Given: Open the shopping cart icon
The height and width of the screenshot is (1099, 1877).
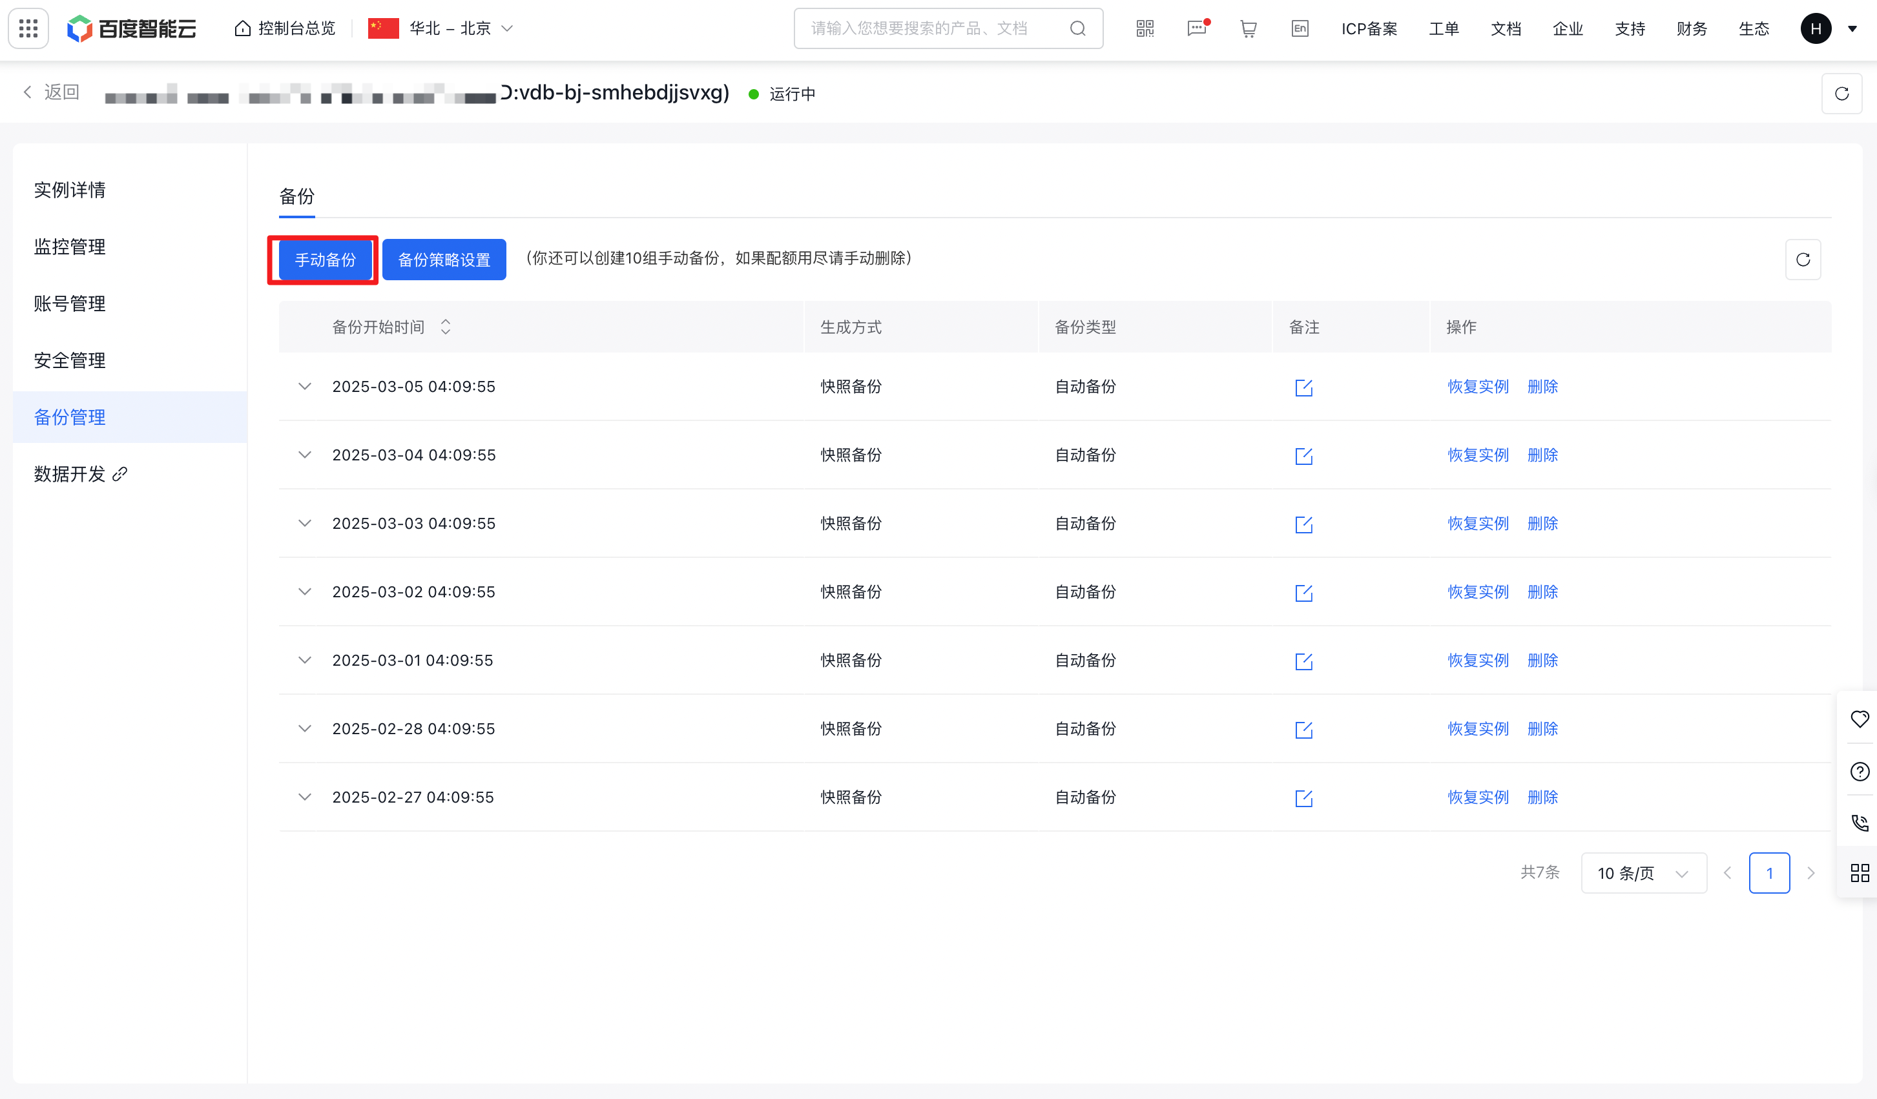Looking at the screenshot, I should tap(1249, 28).
